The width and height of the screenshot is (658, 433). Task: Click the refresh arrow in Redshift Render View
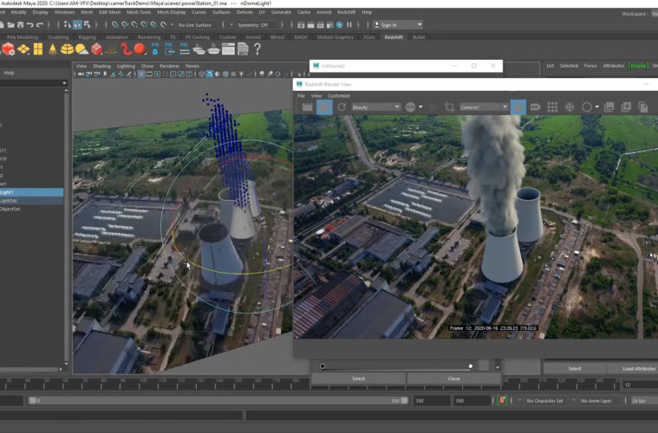coord(342,107)
